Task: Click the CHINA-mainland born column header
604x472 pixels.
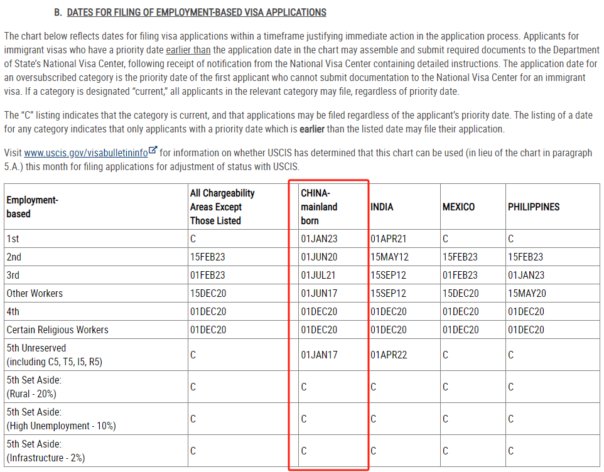Action: [x=319, y=207]
